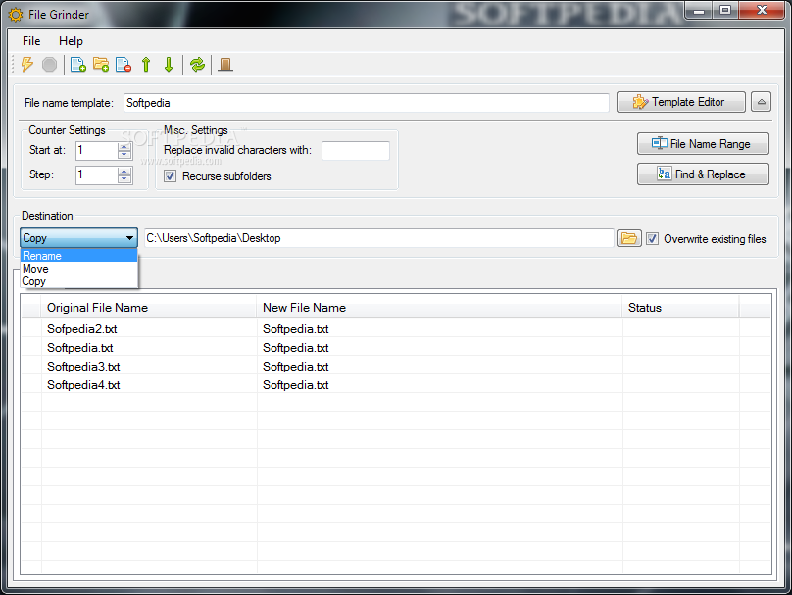Click the gray Stop circle icon

49,65
